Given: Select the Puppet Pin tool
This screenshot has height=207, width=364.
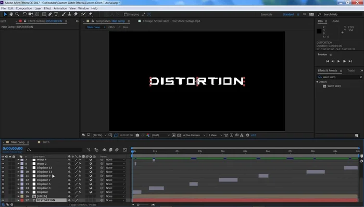Looking at the screenshot, I should [90, 14].
